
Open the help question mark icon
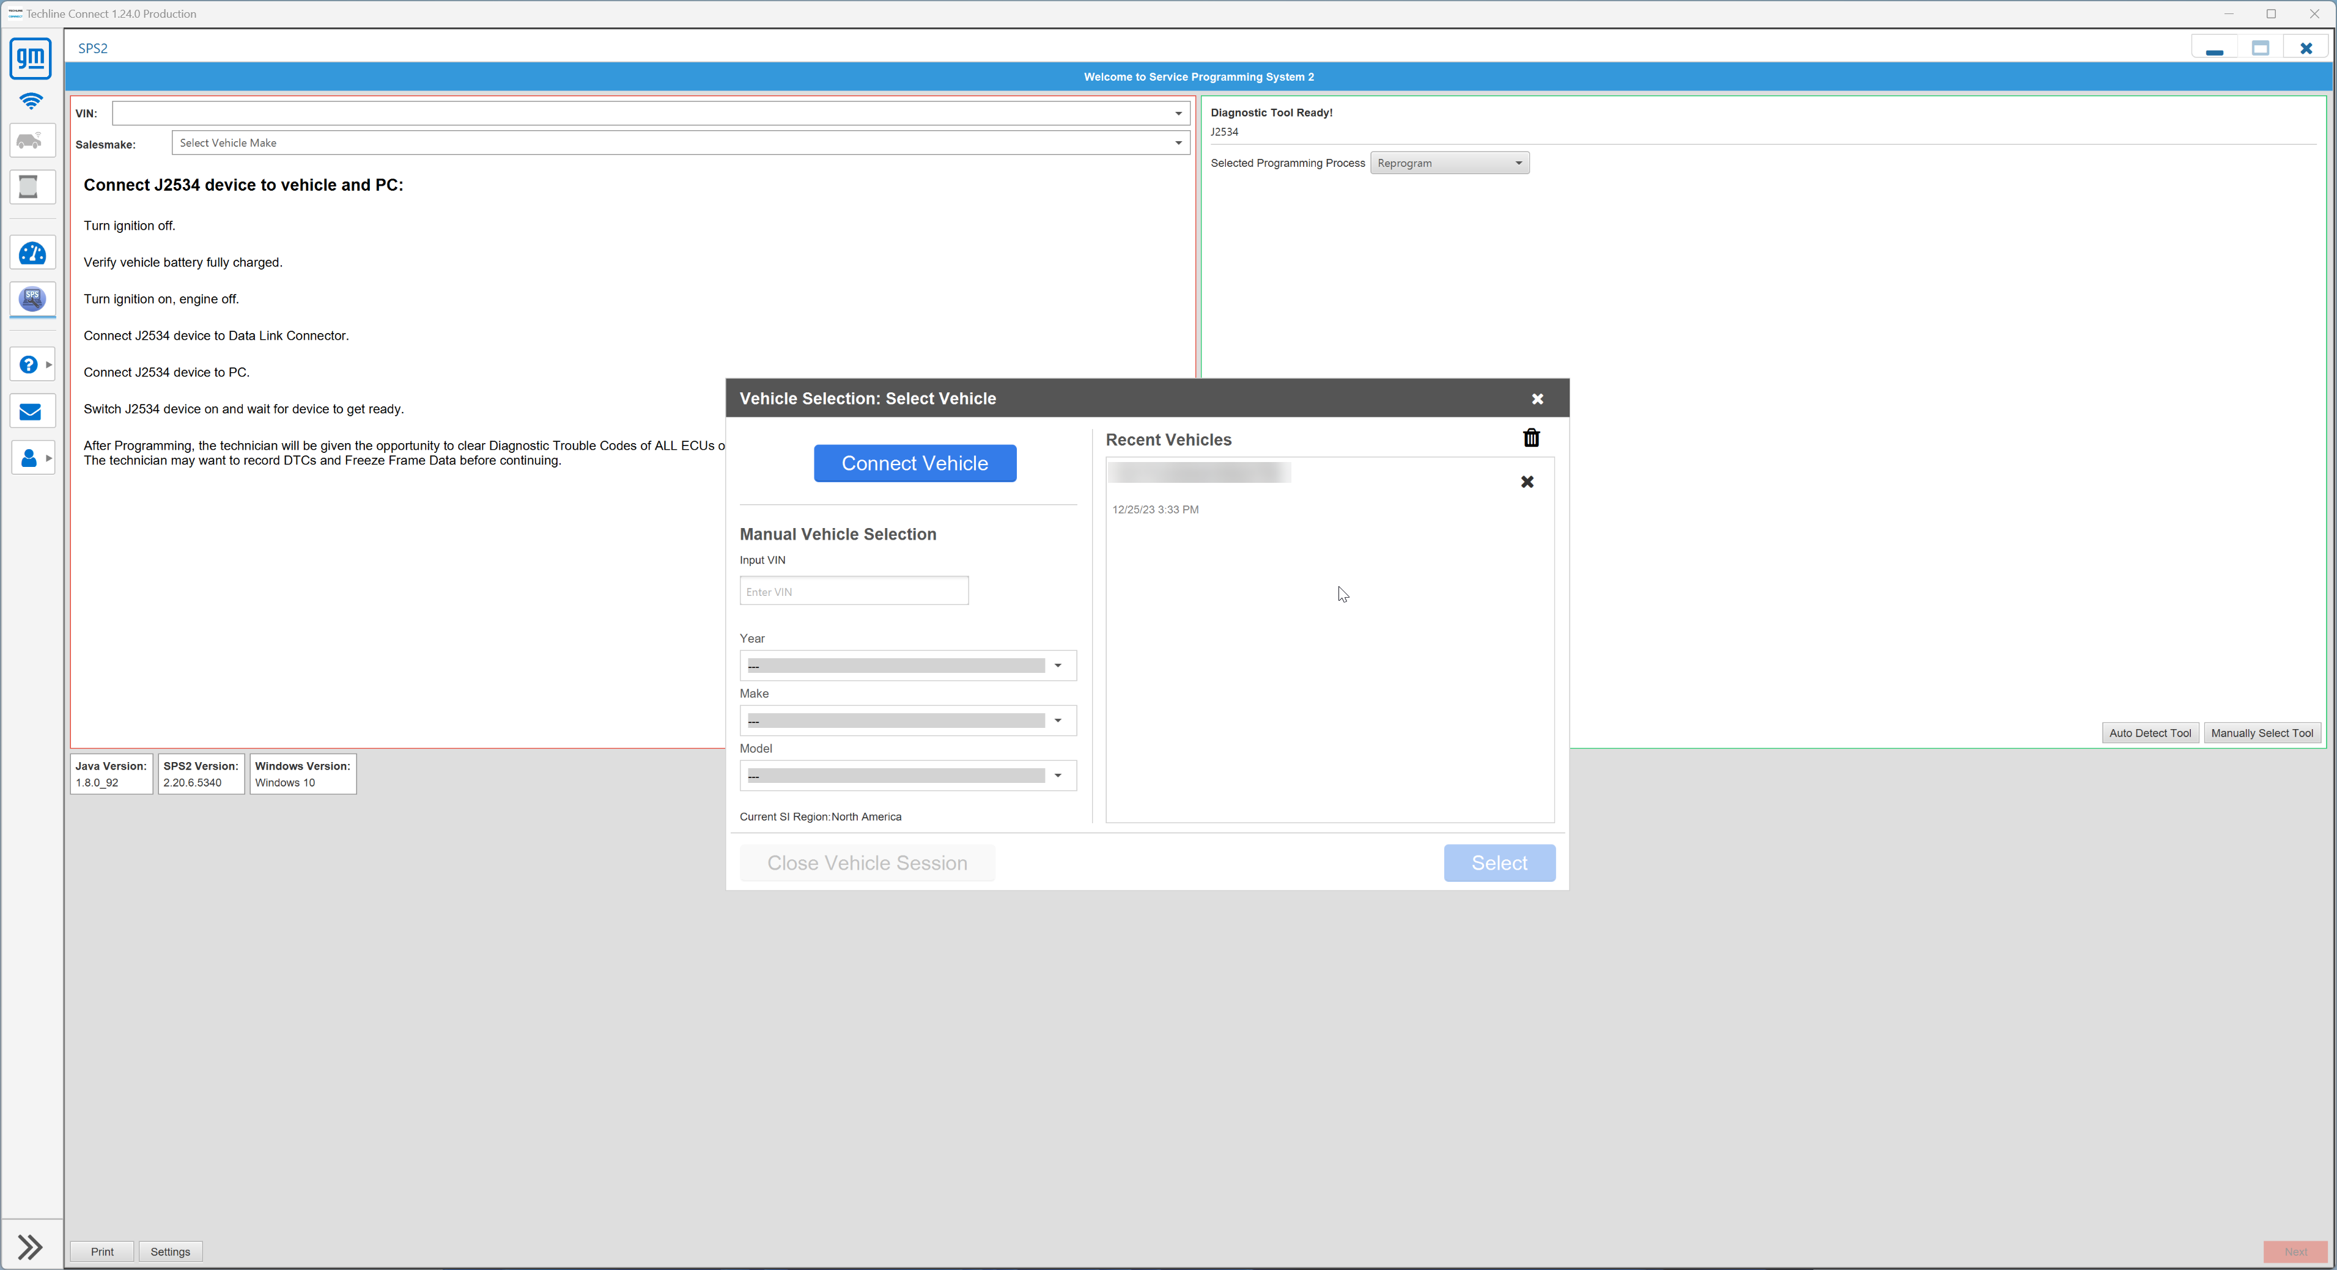tap(28, 364)
